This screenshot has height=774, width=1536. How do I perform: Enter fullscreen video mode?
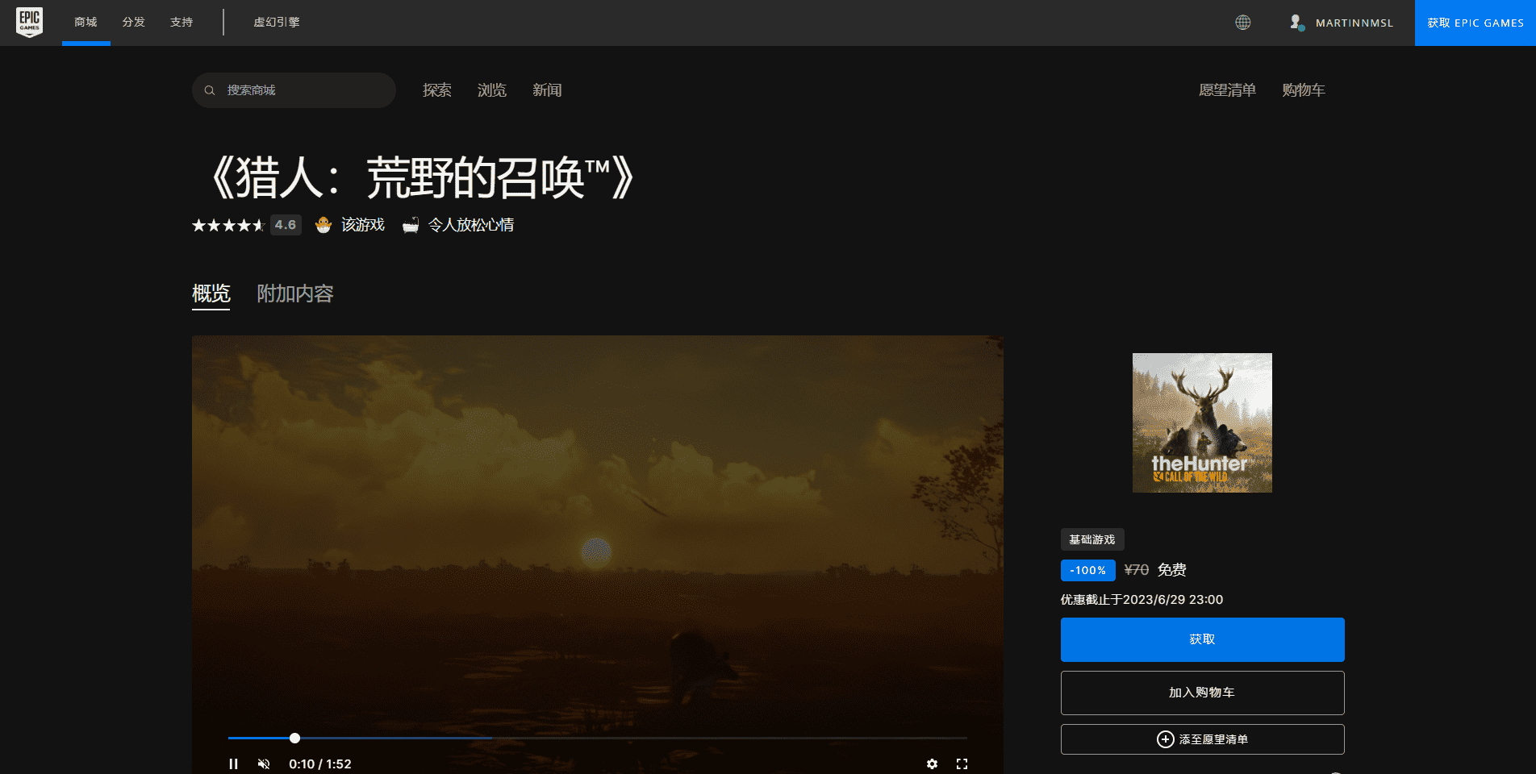tap(962, 764)
